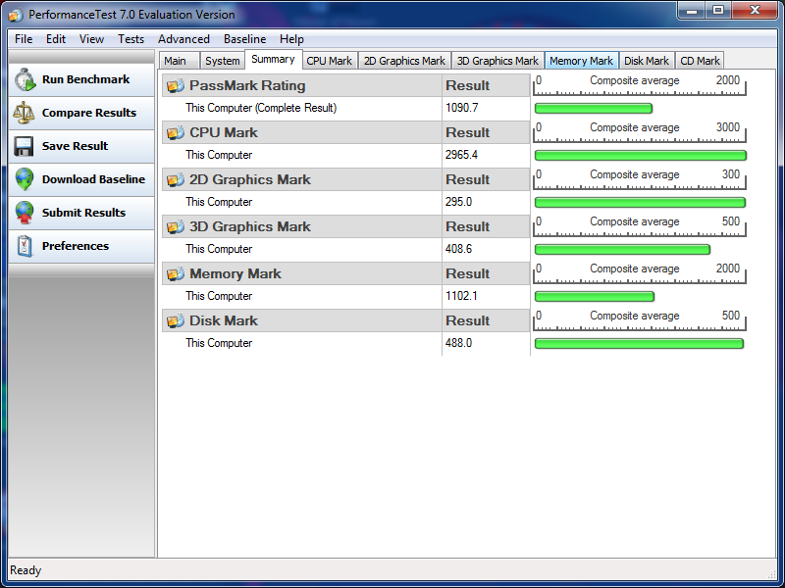
Task: Click the PassMark Rating green result bar
Action: (594, 109)
